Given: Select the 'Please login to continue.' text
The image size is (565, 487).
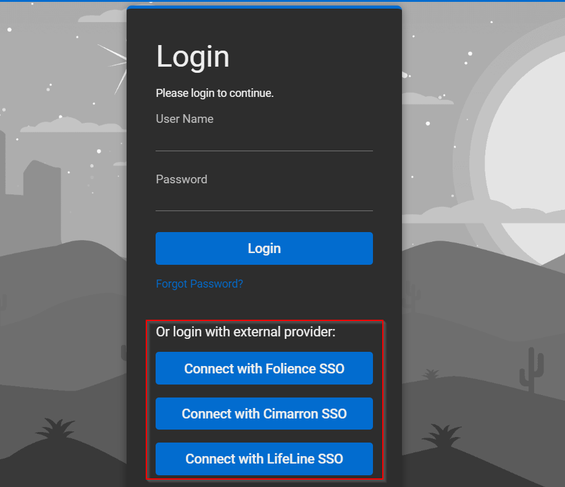Looking at the screenshot, I should [214, 93].
